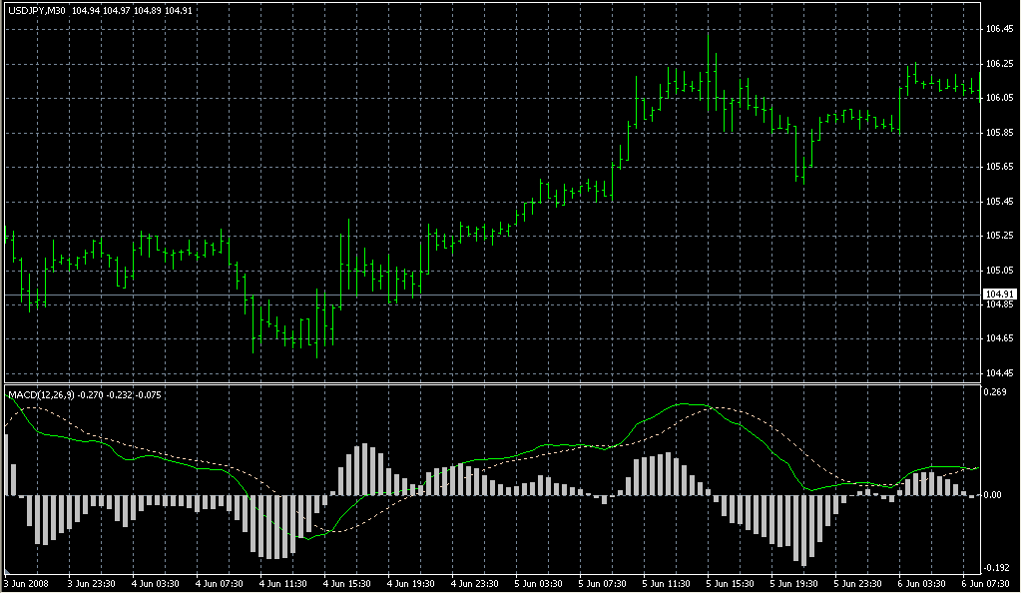This screenshot has height=593, width=1022.
Task: Pick the 4 Jun 23:30 time label
Action: click(474, 584)
